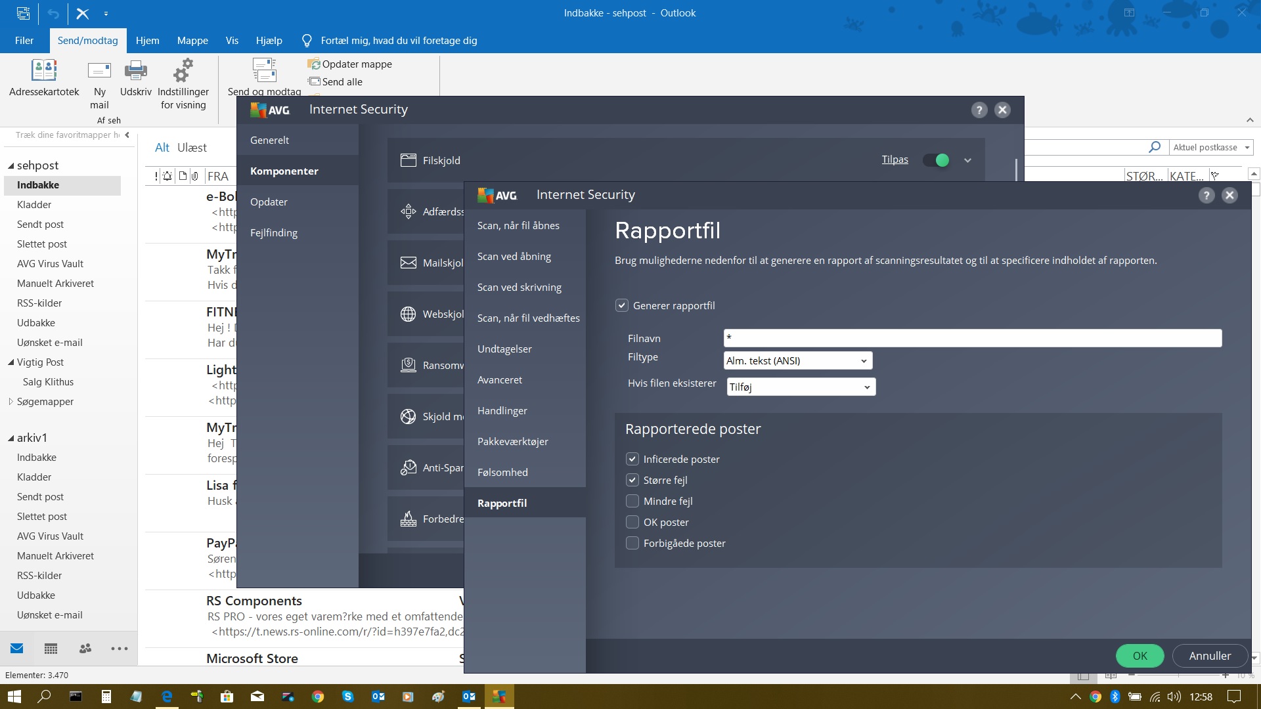Click the Opdater mappe ribbon item
The height and width of the screenshot is (709, 1261).
pos(350,64)
